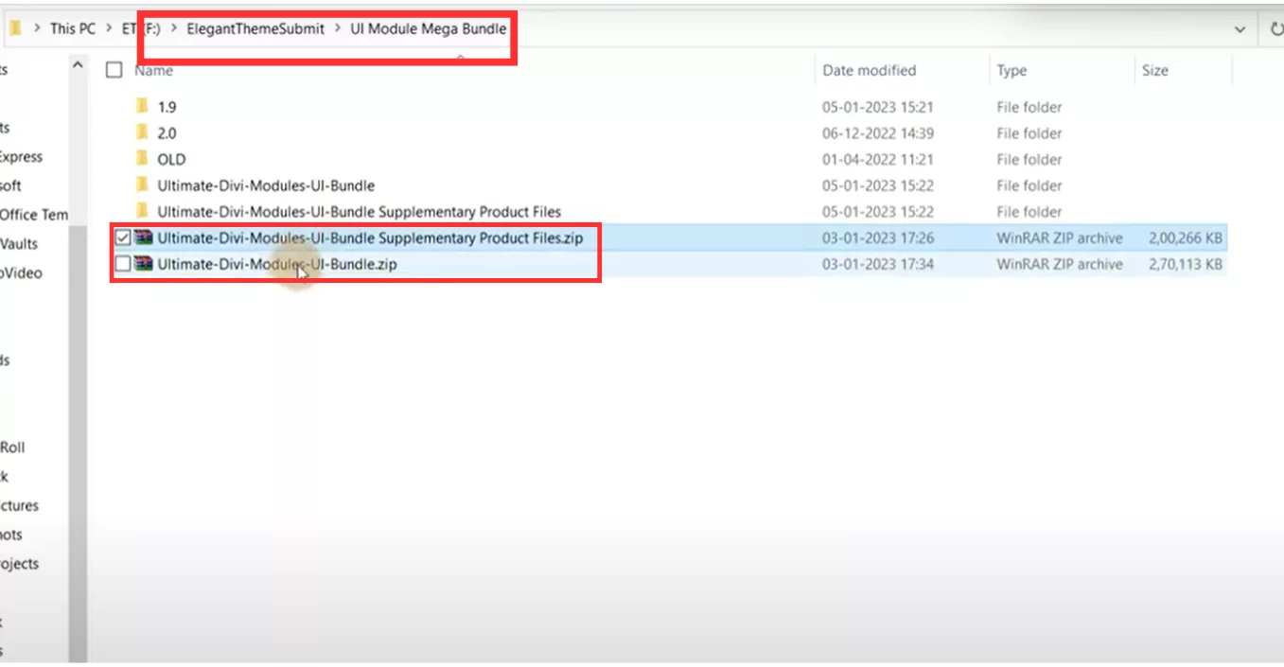Screen dimensions: 1284x667
Task: Click the size value 2,70,113 KB
Action: pos(1186,264)
